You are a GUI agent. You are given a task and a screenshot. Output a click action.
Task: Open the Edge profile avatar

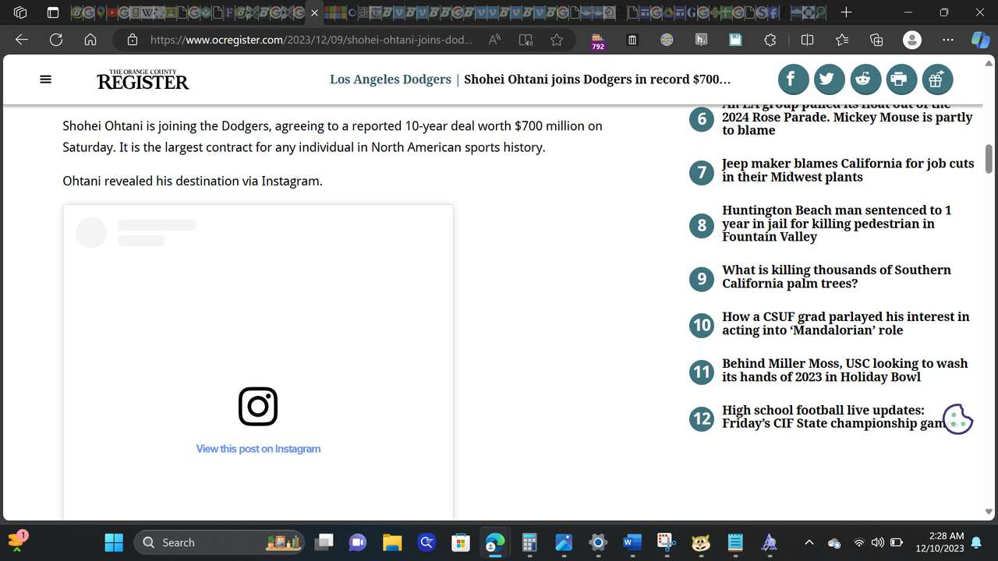pyautogui.click(x=911, y=41)
